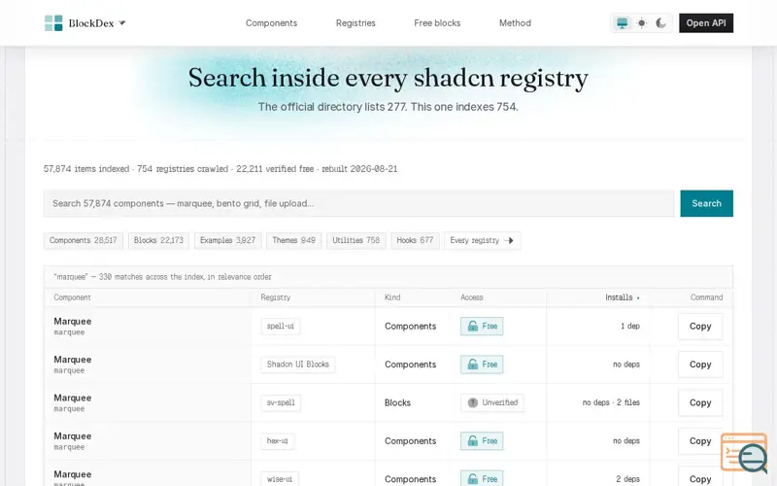Open the wise-ui registry tag
777x486 pixels.
click(x=280, y=479)
